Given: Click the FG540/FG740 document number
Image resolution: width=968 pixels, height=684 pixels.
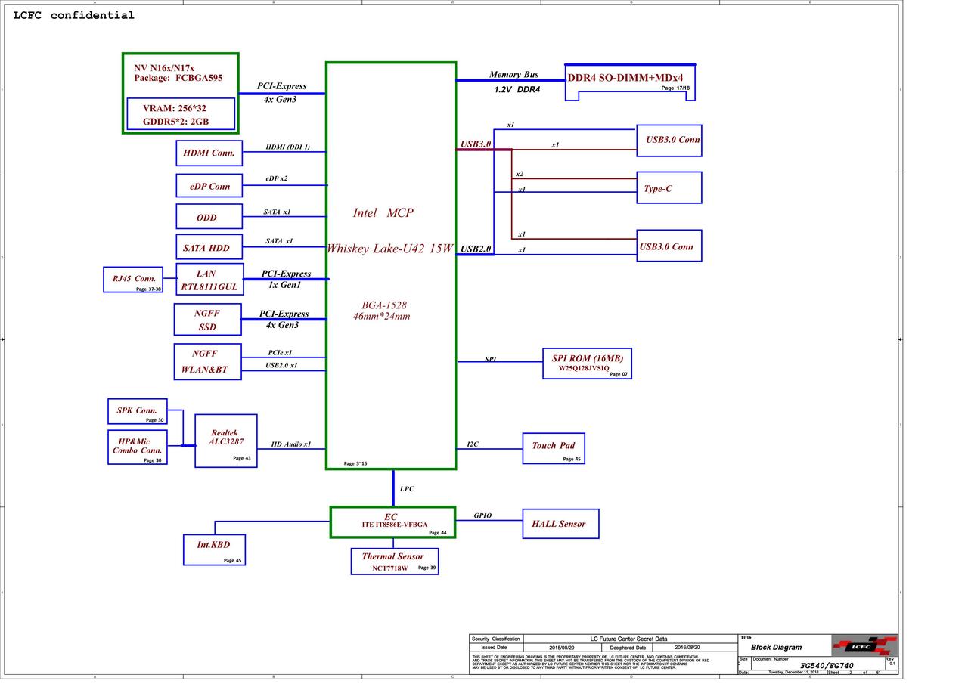Looking at the screenshot, I should pos(827,666).
